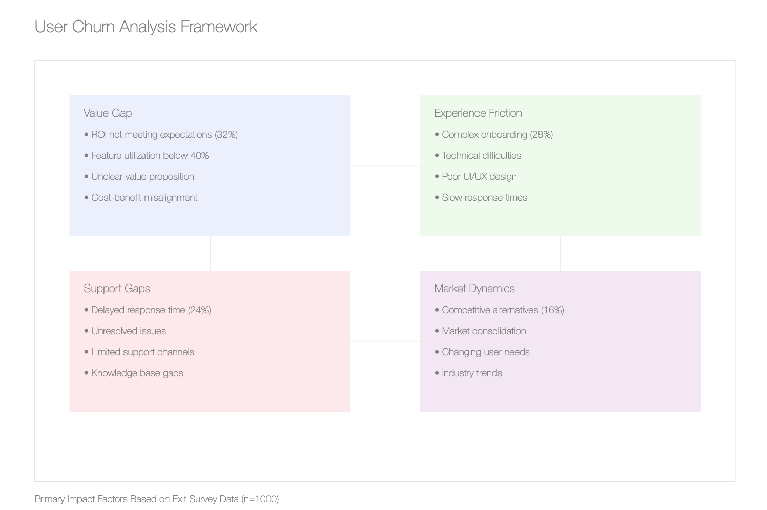Select 'Unclear value proposition' bullet

(x=139, y=177)
